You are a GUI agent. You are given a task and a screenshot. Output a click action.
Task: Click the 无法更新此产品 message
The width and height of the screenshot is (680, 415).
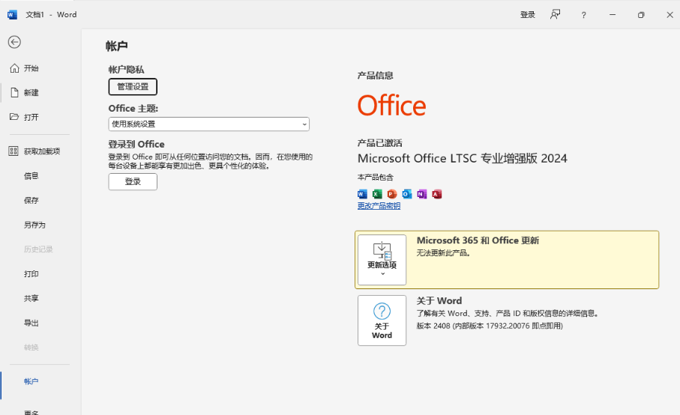click(444, 253)
